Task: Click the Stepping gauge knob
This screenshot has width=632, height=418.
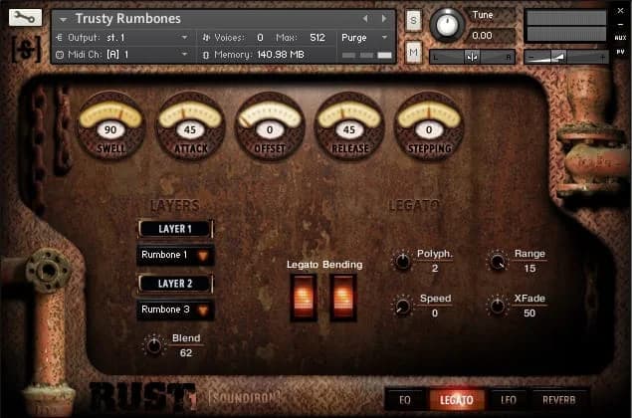Action: tap(429, 124)
